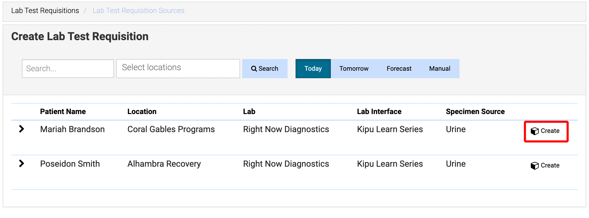Switch to the Forecast tab
Screen dimensions: 589x218
(399, 69)
